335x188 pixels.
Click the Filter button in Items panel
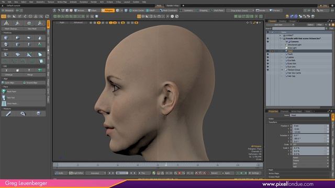click(x=320, y=25)
